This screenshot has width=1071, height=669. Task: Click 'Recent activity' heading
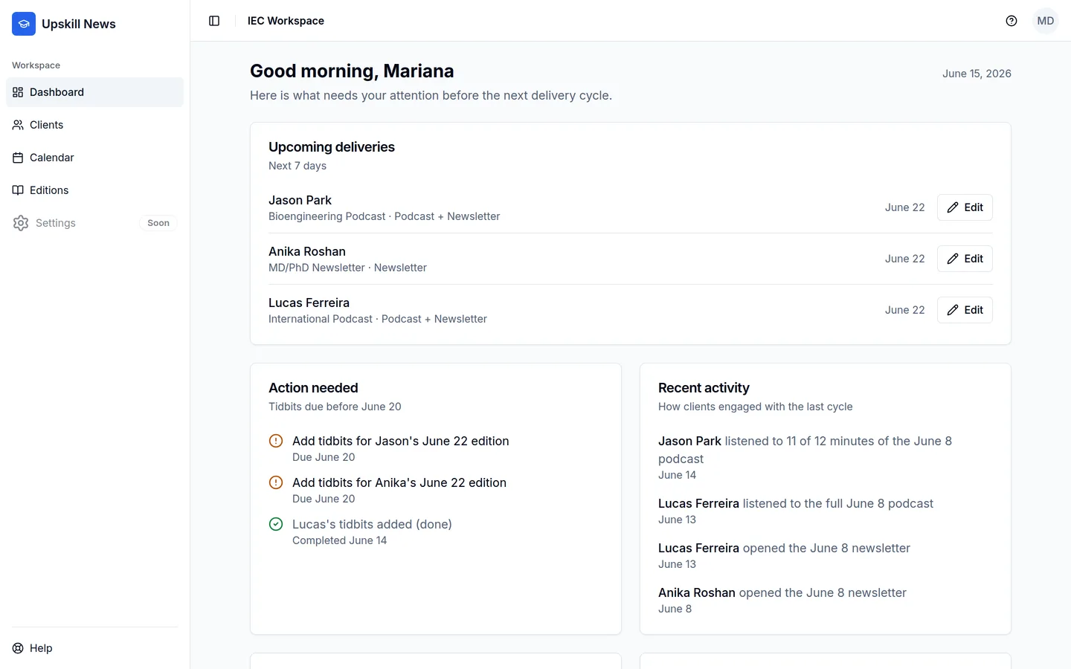pos(704,388)
